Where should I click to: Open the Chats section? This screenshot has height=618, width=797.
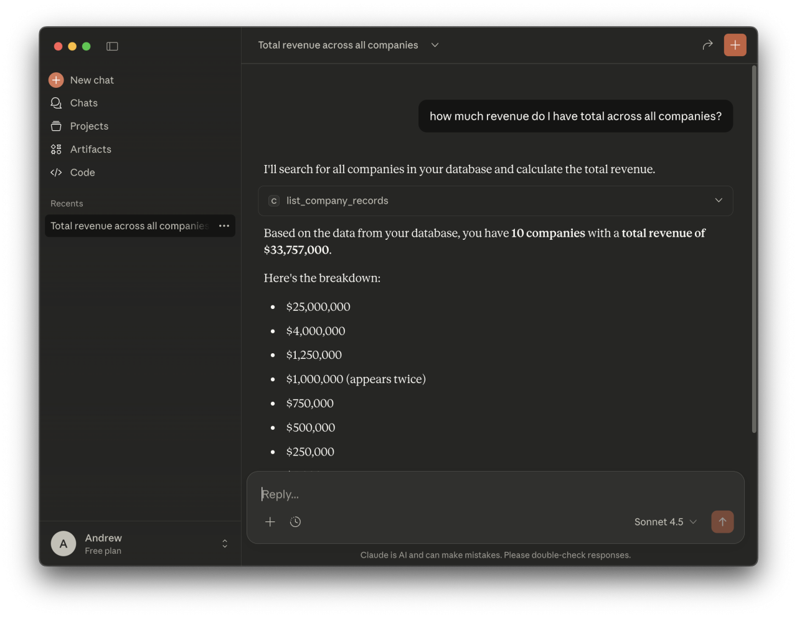[83, 103]
